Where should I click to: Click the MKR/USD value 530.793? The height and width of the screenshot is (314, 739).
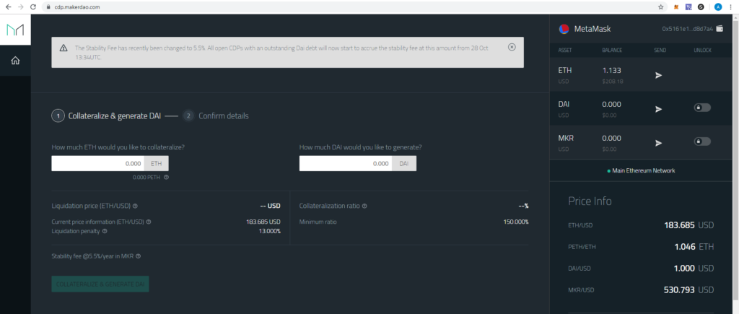tap(679, 290)
